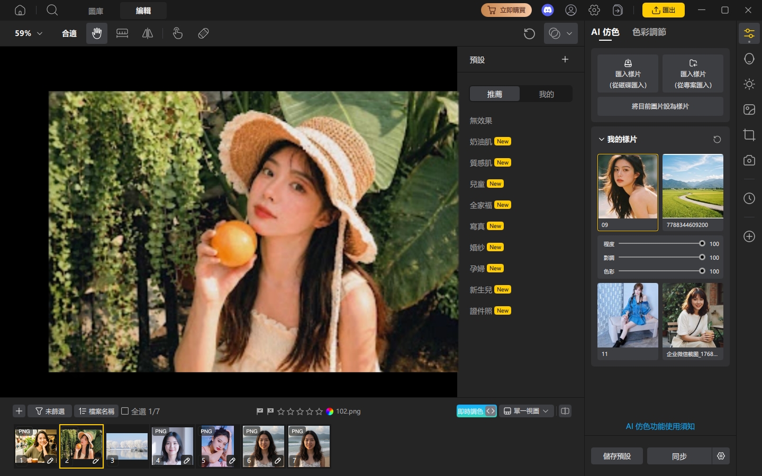Toggle the reject flag

pos(270,411)
